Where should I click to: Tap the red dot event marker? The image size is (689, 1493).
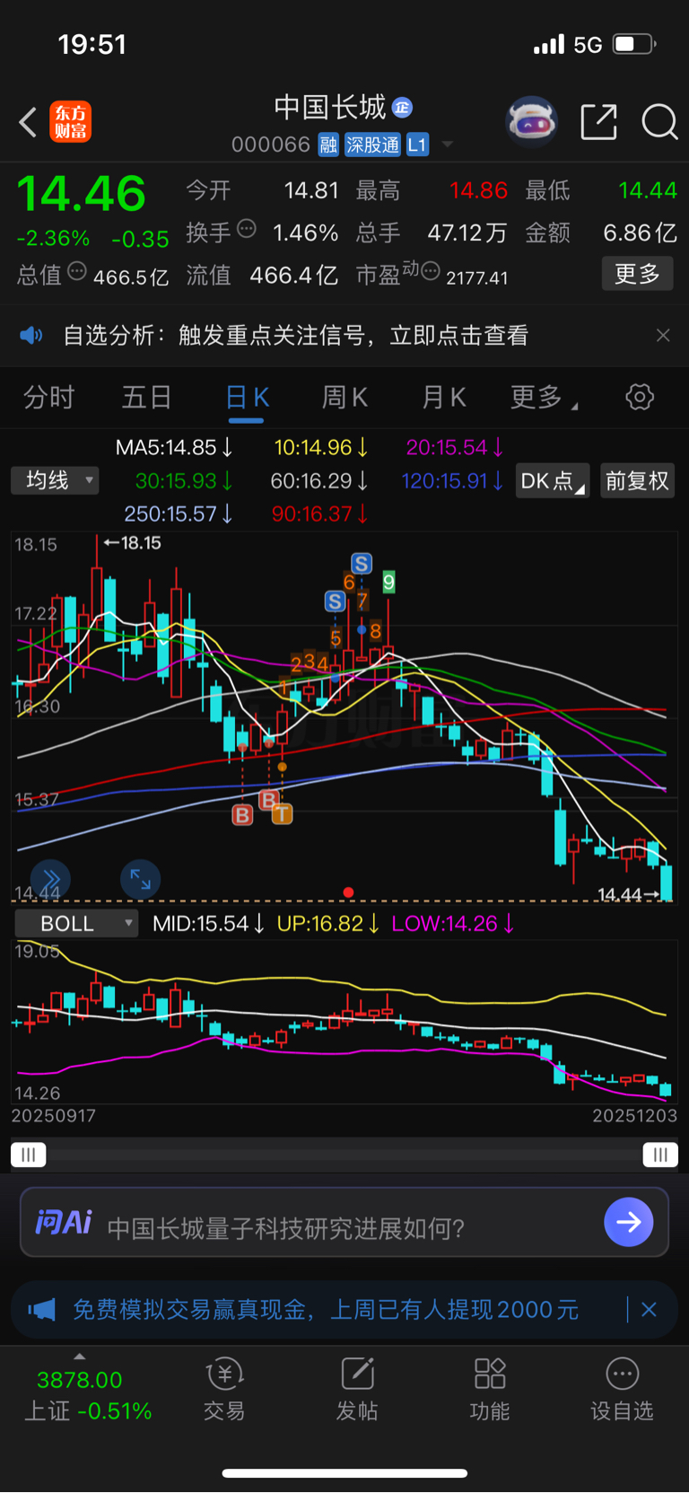tap(348, 892)
